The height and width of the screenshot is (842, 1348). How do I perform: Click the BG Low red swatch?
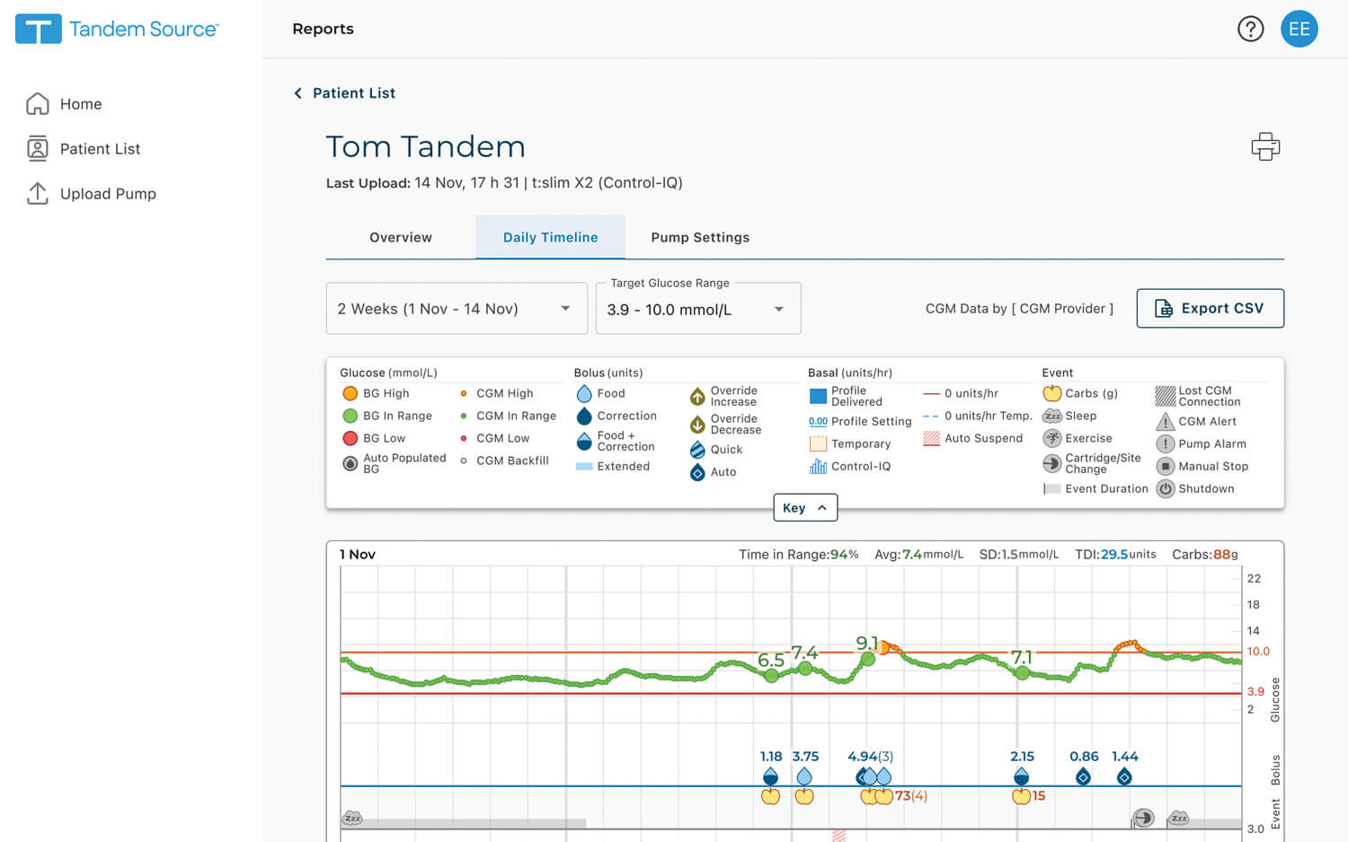(x=350, y=438)
